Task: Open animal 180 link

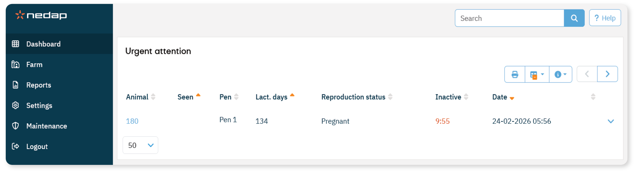Action: point(132,121)
